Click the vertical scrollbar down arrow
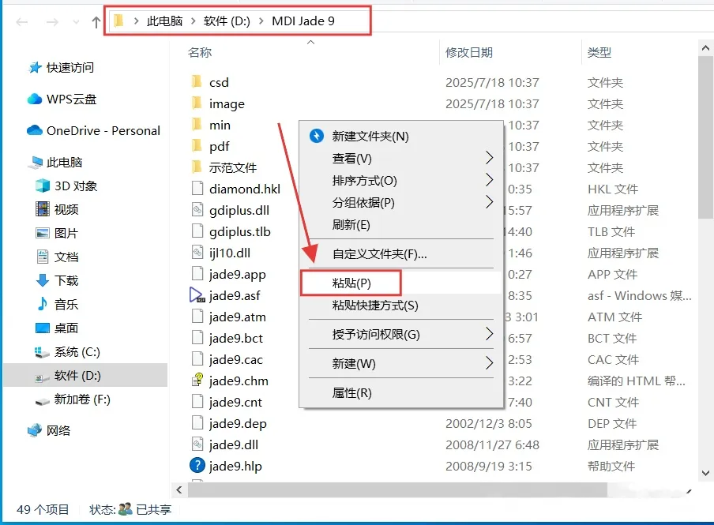The height and width of the screenshot is (525, 714). coord(705,473)
